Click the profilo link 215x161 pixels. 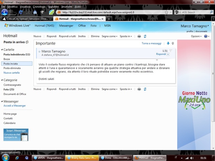190,31
